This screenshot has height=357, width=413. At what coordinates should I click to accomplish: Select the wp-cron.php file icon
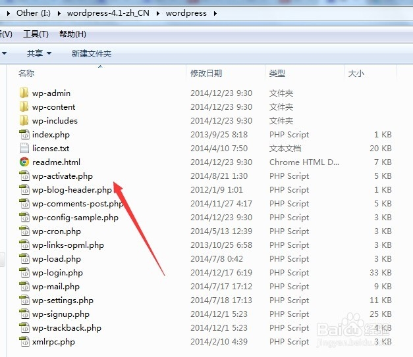(24, 231)
